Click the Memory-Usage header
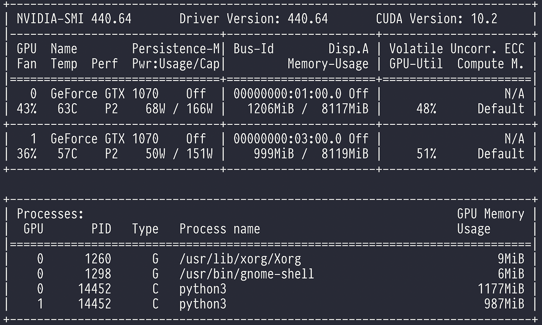 [x=328, y=64]
